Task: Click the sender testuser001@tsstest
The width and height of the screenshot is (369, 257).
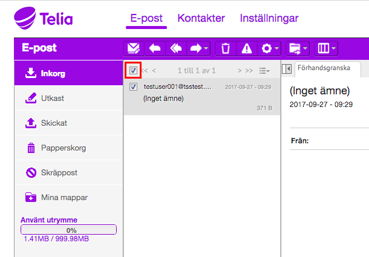Action: coord(177,87)
